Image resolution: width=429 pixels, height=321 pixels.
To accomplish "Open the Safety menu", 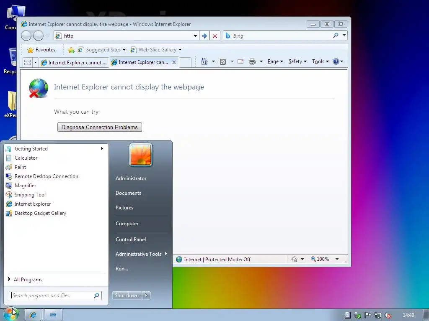I will point(297,61).
